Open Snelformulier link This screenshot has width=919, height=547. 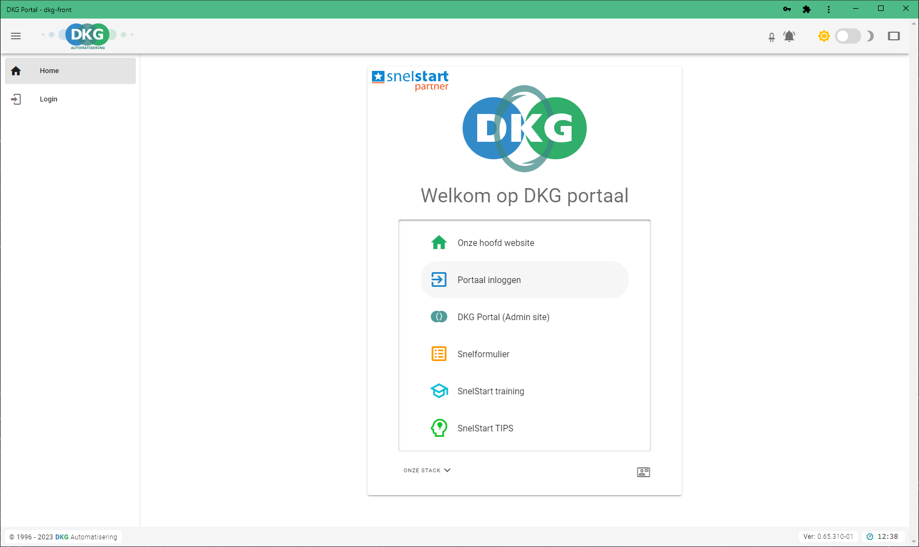pyautogui.click(x=525, y=354)
